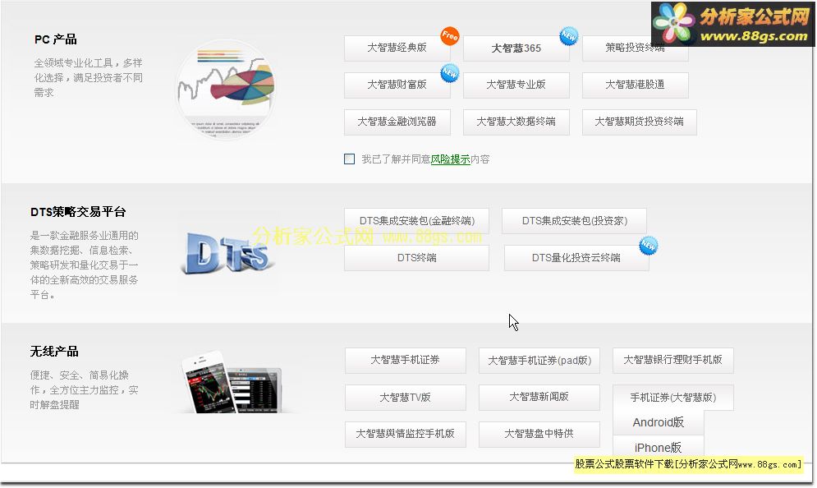Click the 大智慧经典版 download button
The image size is (817, 488).
397,48
